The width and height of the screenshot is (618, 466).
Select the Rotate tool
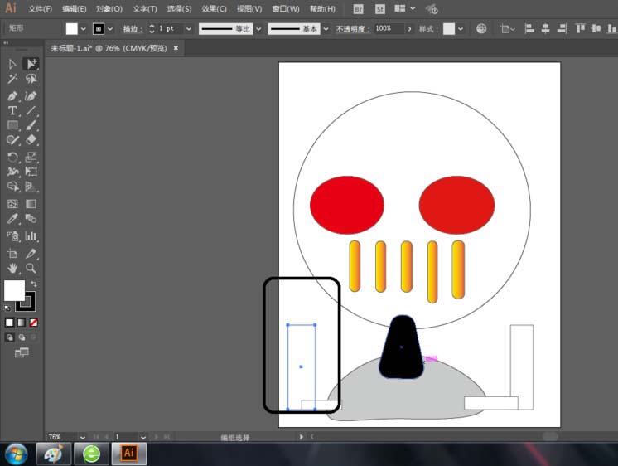point(12,157)
